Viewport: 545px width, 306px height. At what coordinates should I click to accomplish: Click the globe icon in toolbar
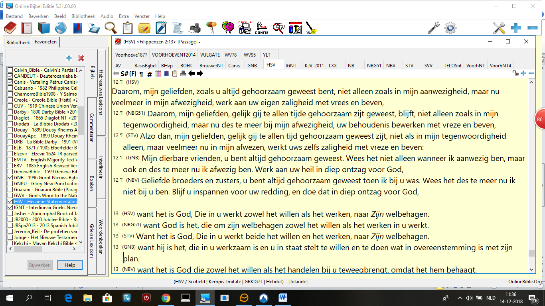coord(60,28)
